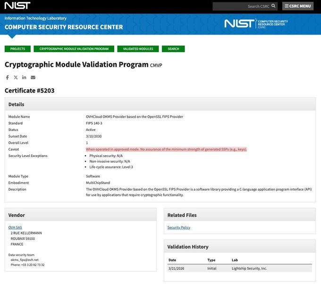Click the green Search navigation button
This screenshot has width=321, height=287.
(173, 49)
